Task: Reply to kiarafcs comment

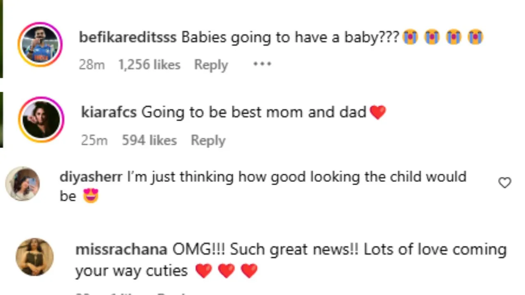Action: click(x=208, y=141)
